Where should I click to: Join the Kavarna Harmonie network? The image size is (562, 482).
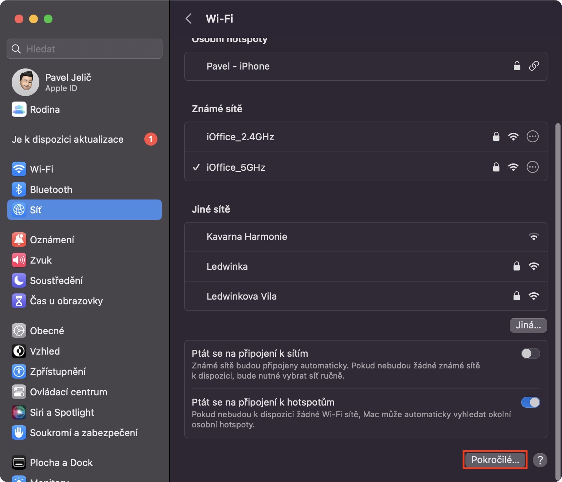coord(247,237)
